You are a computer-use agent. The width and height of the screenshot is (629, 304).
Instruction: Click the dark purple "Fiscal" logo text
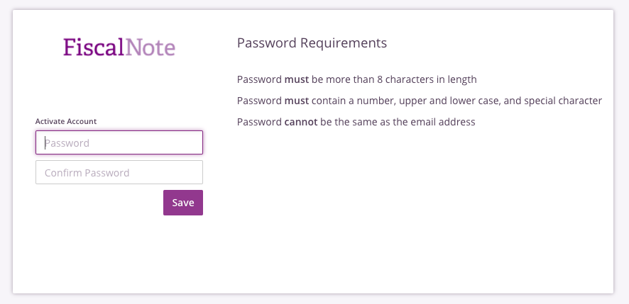click(94, 47)
